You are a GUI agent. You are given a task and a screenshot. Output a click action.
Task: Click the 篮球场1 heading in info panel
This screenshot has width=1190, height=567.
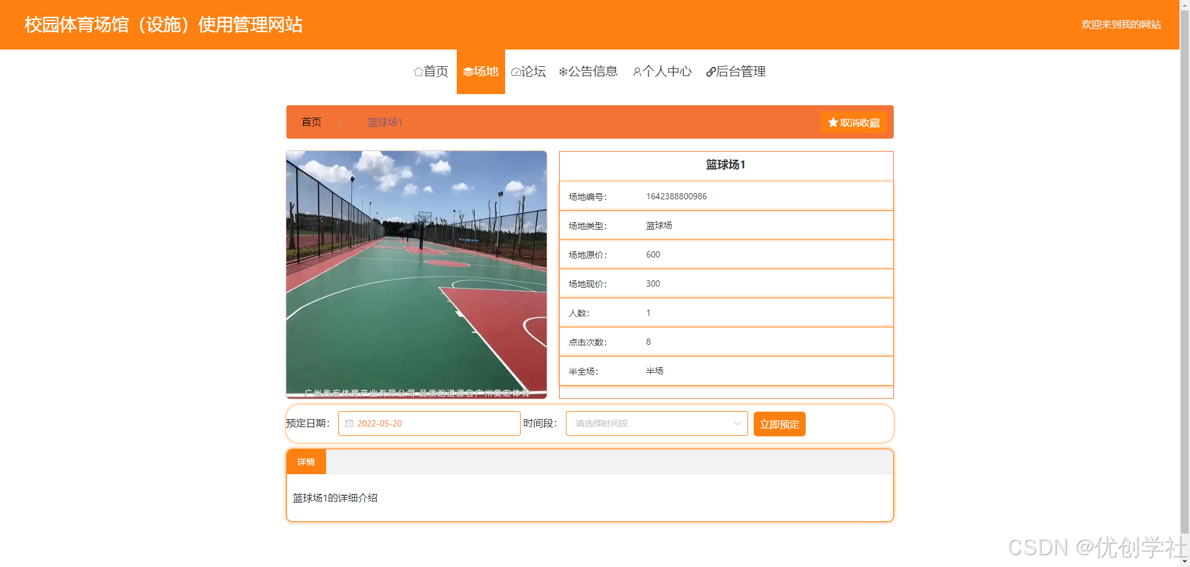(726, 165)
